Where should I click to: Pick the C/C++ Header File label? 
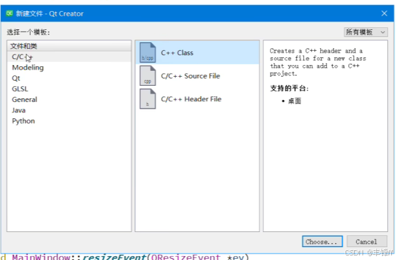tap(191, 99)
